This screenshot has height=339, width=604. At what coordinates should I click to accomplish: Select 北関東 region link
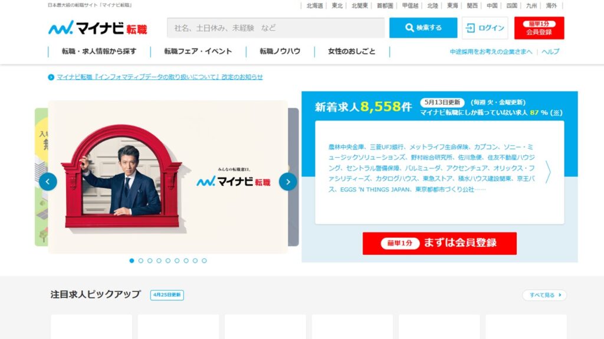(x=360, y=6)
